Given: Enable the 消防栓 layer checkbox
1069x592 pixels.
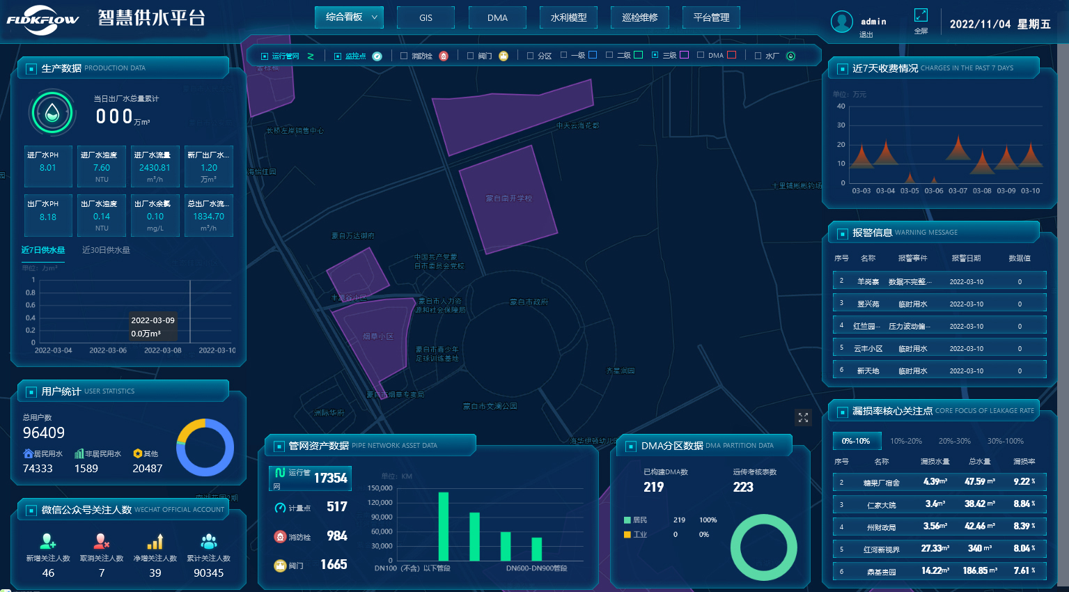Looking at the screenshot, I should point(404,56).
